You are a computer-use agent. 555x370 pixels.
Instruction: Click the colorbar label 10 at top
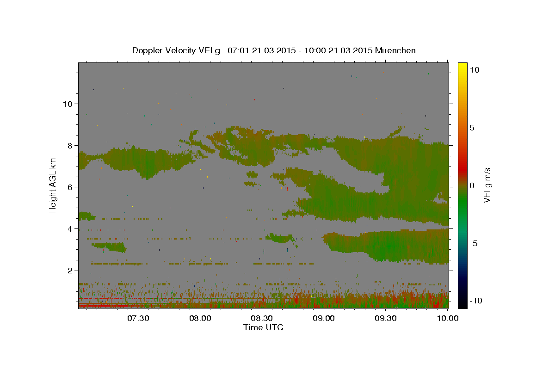click(x=474, y=69)
